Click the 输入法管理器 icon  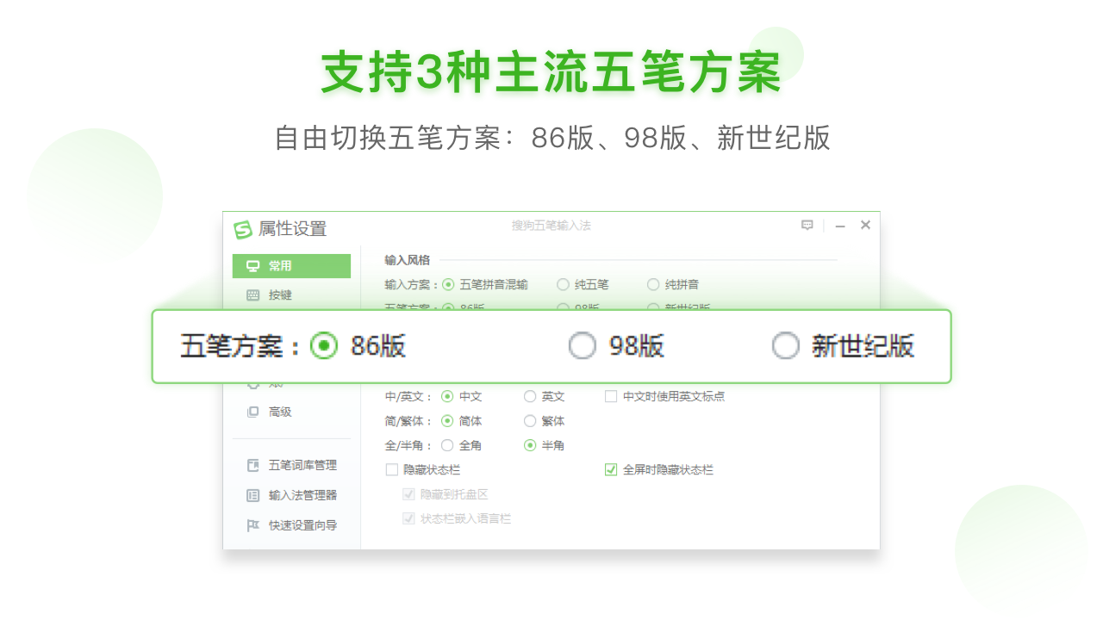coord(252,496)
